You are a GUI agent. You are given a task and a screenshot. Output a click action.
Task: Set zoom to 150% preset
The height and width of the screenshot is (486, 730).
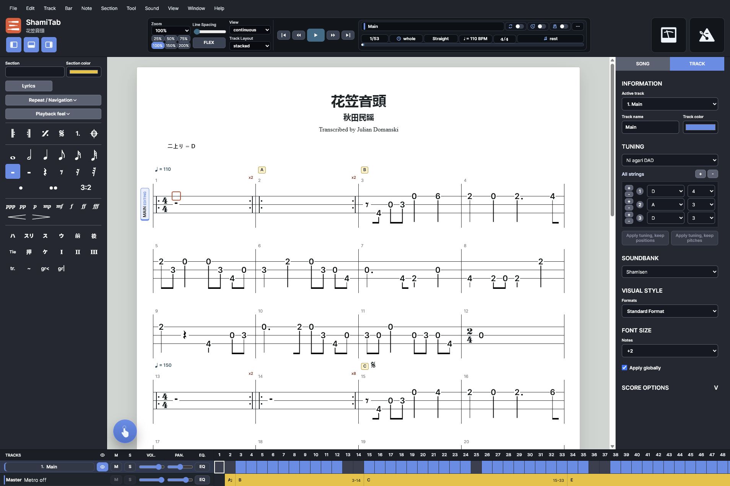171,45
